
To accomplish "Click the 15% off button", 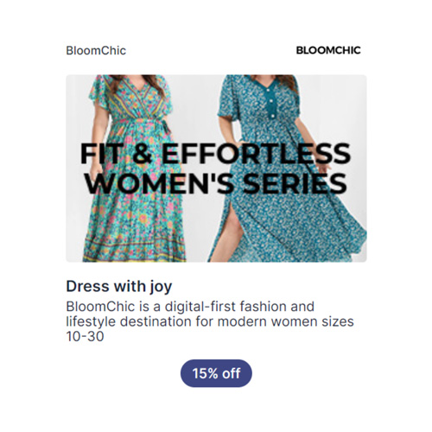I will pyautogui.click(x=216, y=373).
